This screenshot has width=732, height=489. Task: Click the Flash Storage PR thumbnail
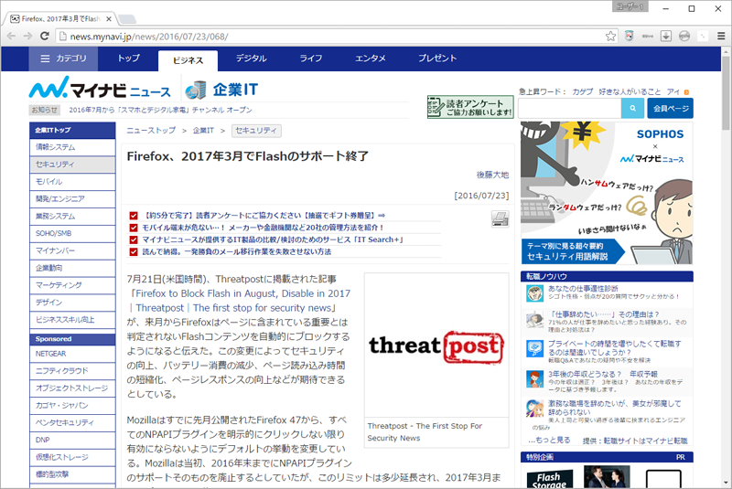tap(550, 479)
